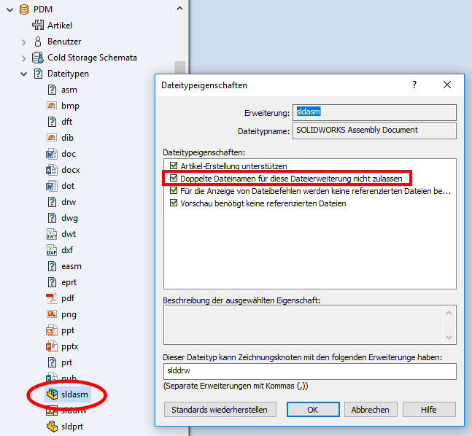
Task: Select the pptx PowerPoint icon
Action: pyautogui.click(x=52, y=346)
